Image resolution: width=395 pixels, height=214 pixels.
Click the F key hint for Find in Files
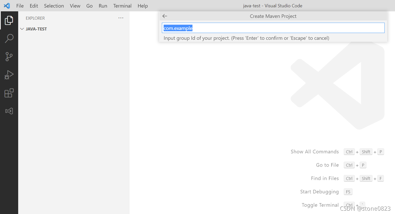[380, 178]
